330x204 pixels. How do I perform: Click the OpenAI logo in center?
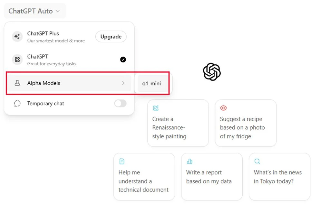212,71
